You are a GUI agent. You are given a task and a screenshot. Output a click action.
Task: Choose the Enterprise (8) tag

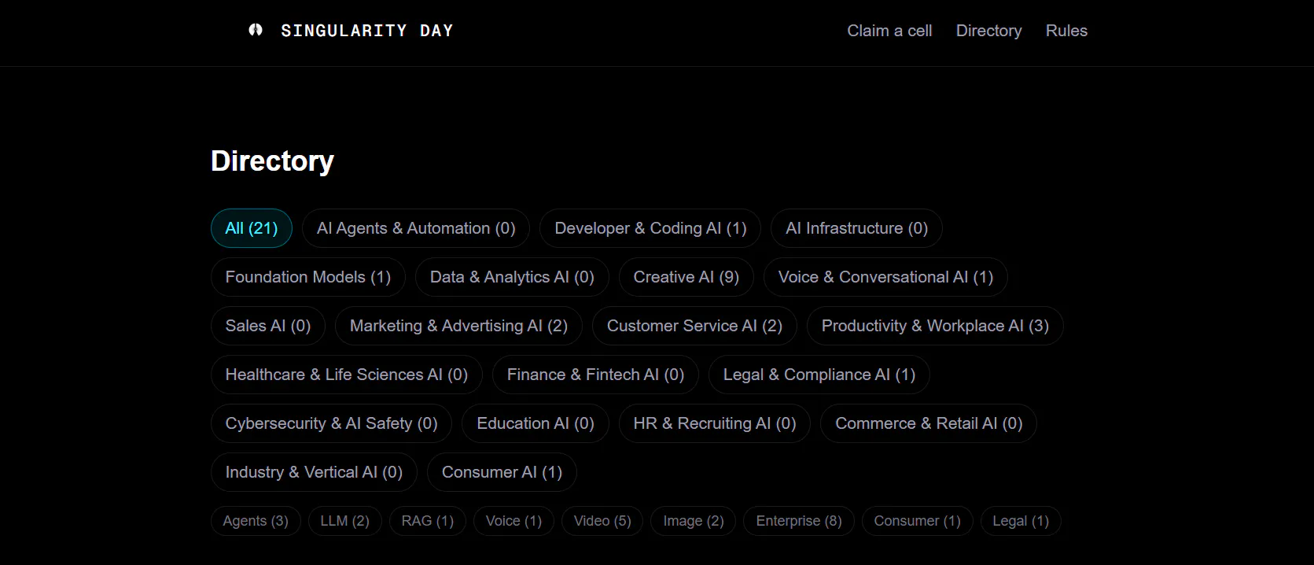tap(799, 521)
